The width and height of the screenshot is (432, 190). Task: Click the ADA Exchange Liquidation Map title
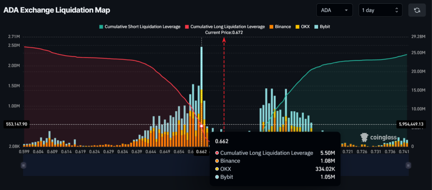[x=57, y=10]
